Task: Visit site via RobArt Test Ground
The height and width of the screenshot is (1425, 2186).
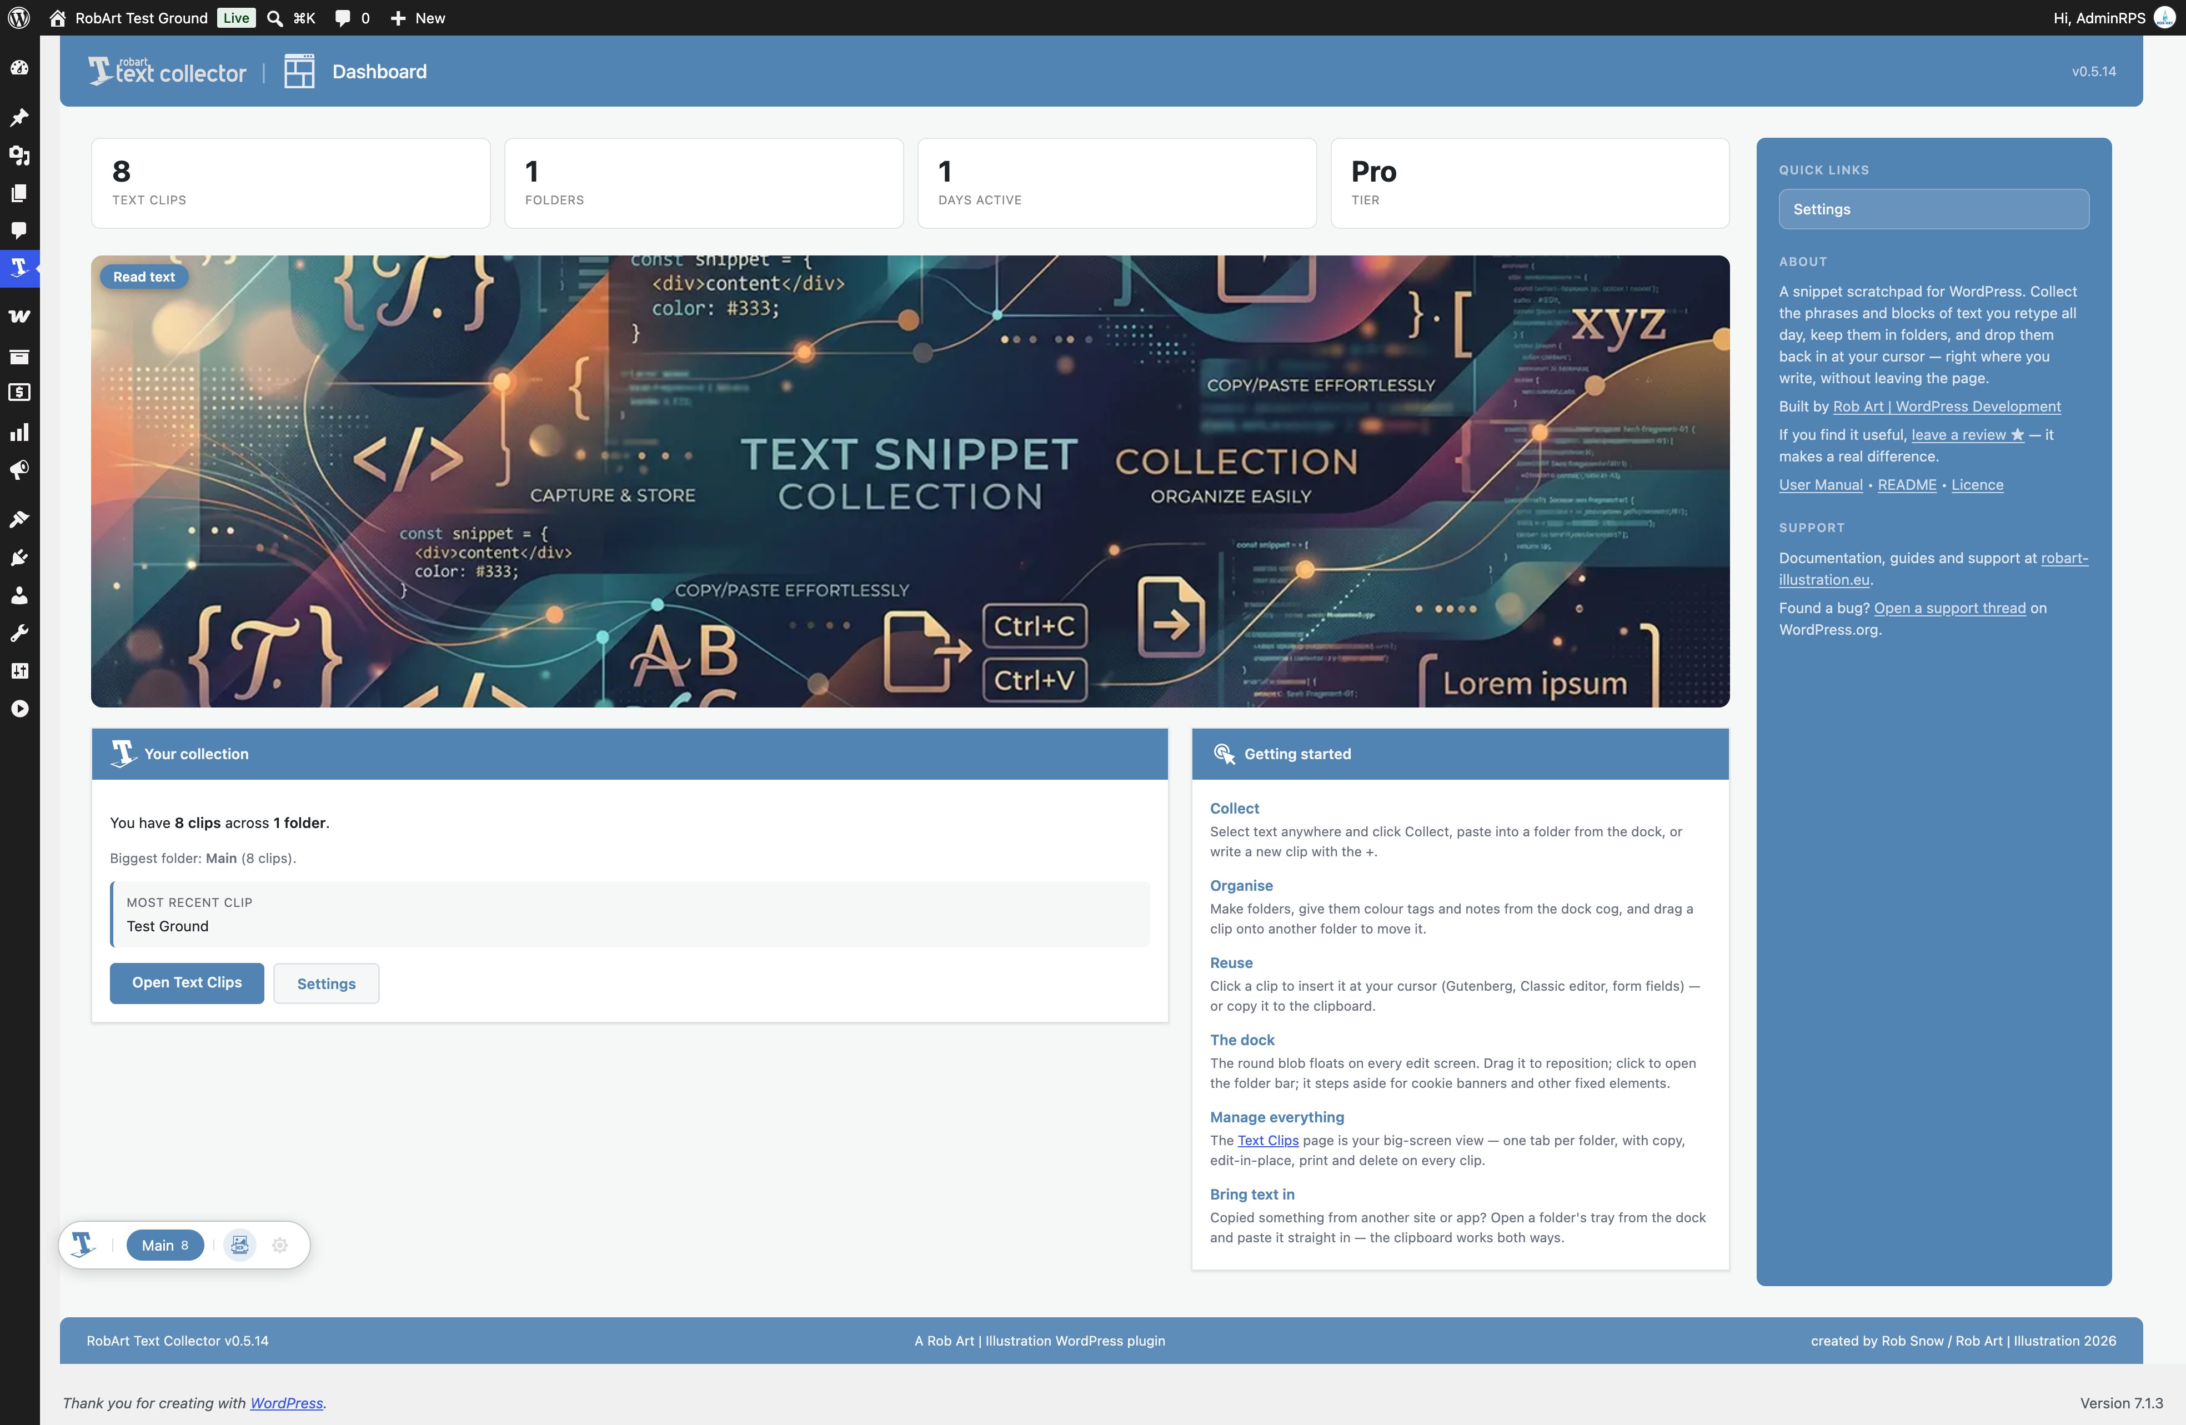Action: [128, 17]
